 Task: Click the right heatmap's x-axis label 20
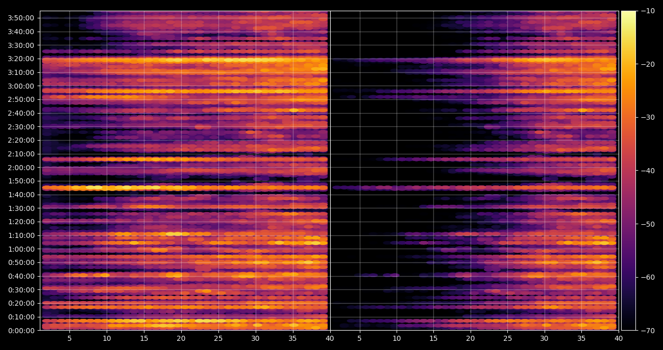[471, 338]
